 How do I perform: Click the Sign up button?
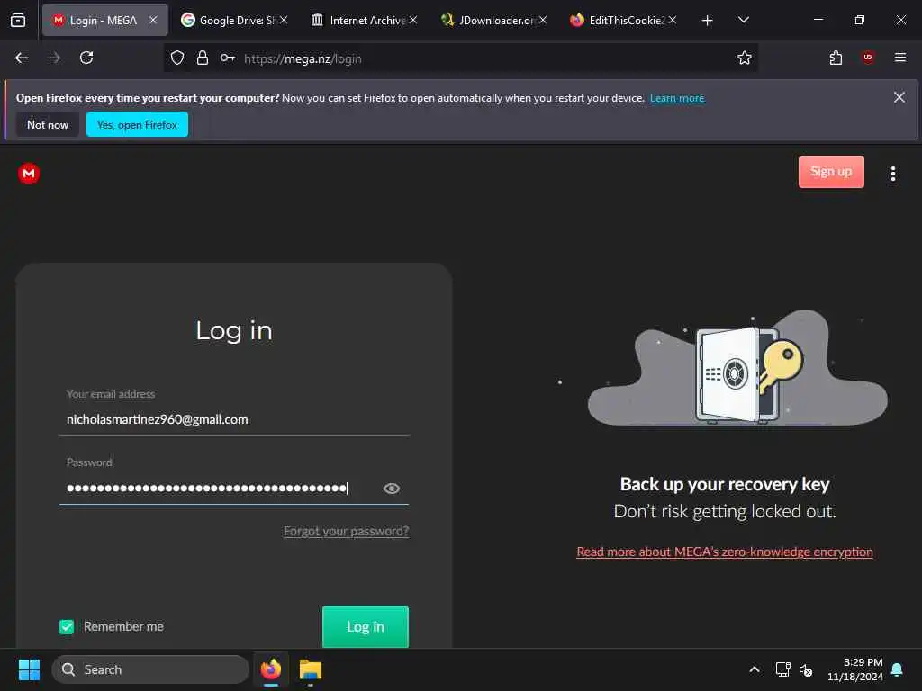[x=831, y=172]
